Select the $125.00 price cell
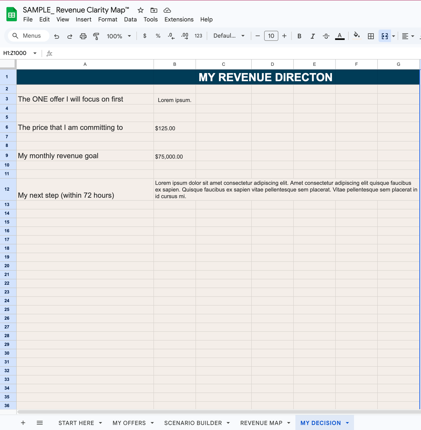This screenshot has width=421, height=430. coord(175,127)
